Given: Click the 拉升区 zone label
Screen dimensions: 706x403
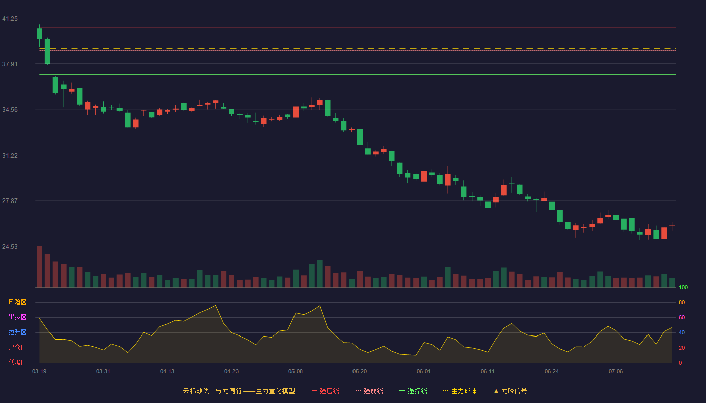Looking at the screenshot, I should [17, 332].
